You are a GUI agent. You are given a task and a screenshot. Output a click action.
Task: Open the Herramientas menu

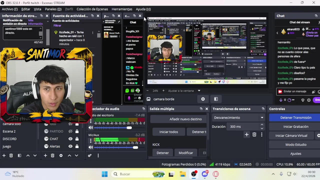pos(122,9)
